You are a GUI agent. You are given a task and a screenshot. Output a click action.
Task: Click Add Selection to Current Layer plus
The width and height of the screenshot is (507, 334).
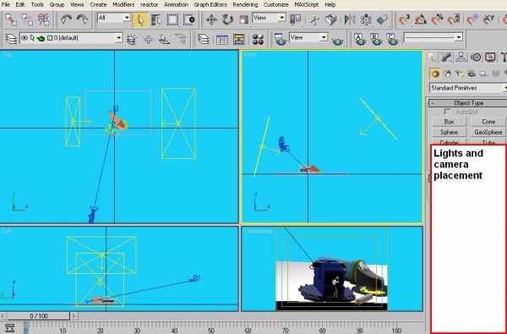149,39
